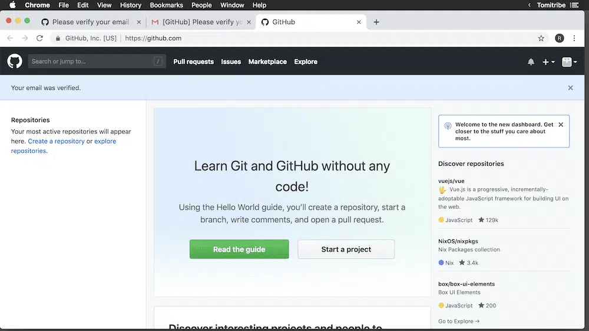Screen dimensions: 589x331
Task: Click the Chrome profile avatar icon
Action: [559, 38]
